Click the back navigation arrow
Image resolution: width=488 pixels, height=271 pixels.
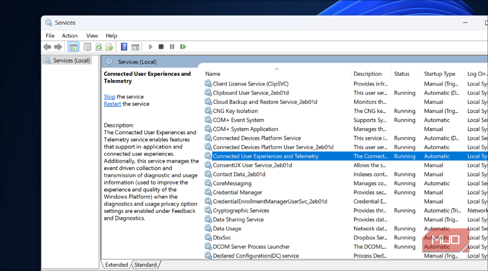[x=47, y=47]
